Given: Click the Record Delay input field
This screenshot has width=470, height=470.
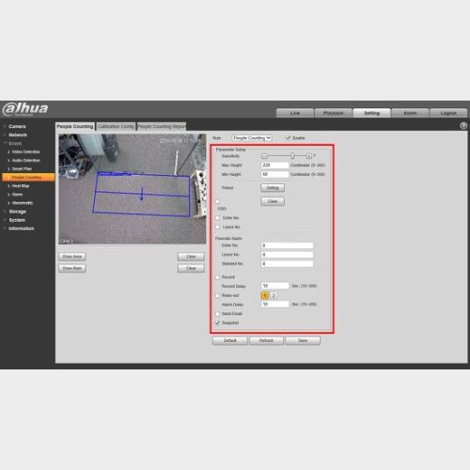Looking at the screenshot, I should click(x=274, y=286).
